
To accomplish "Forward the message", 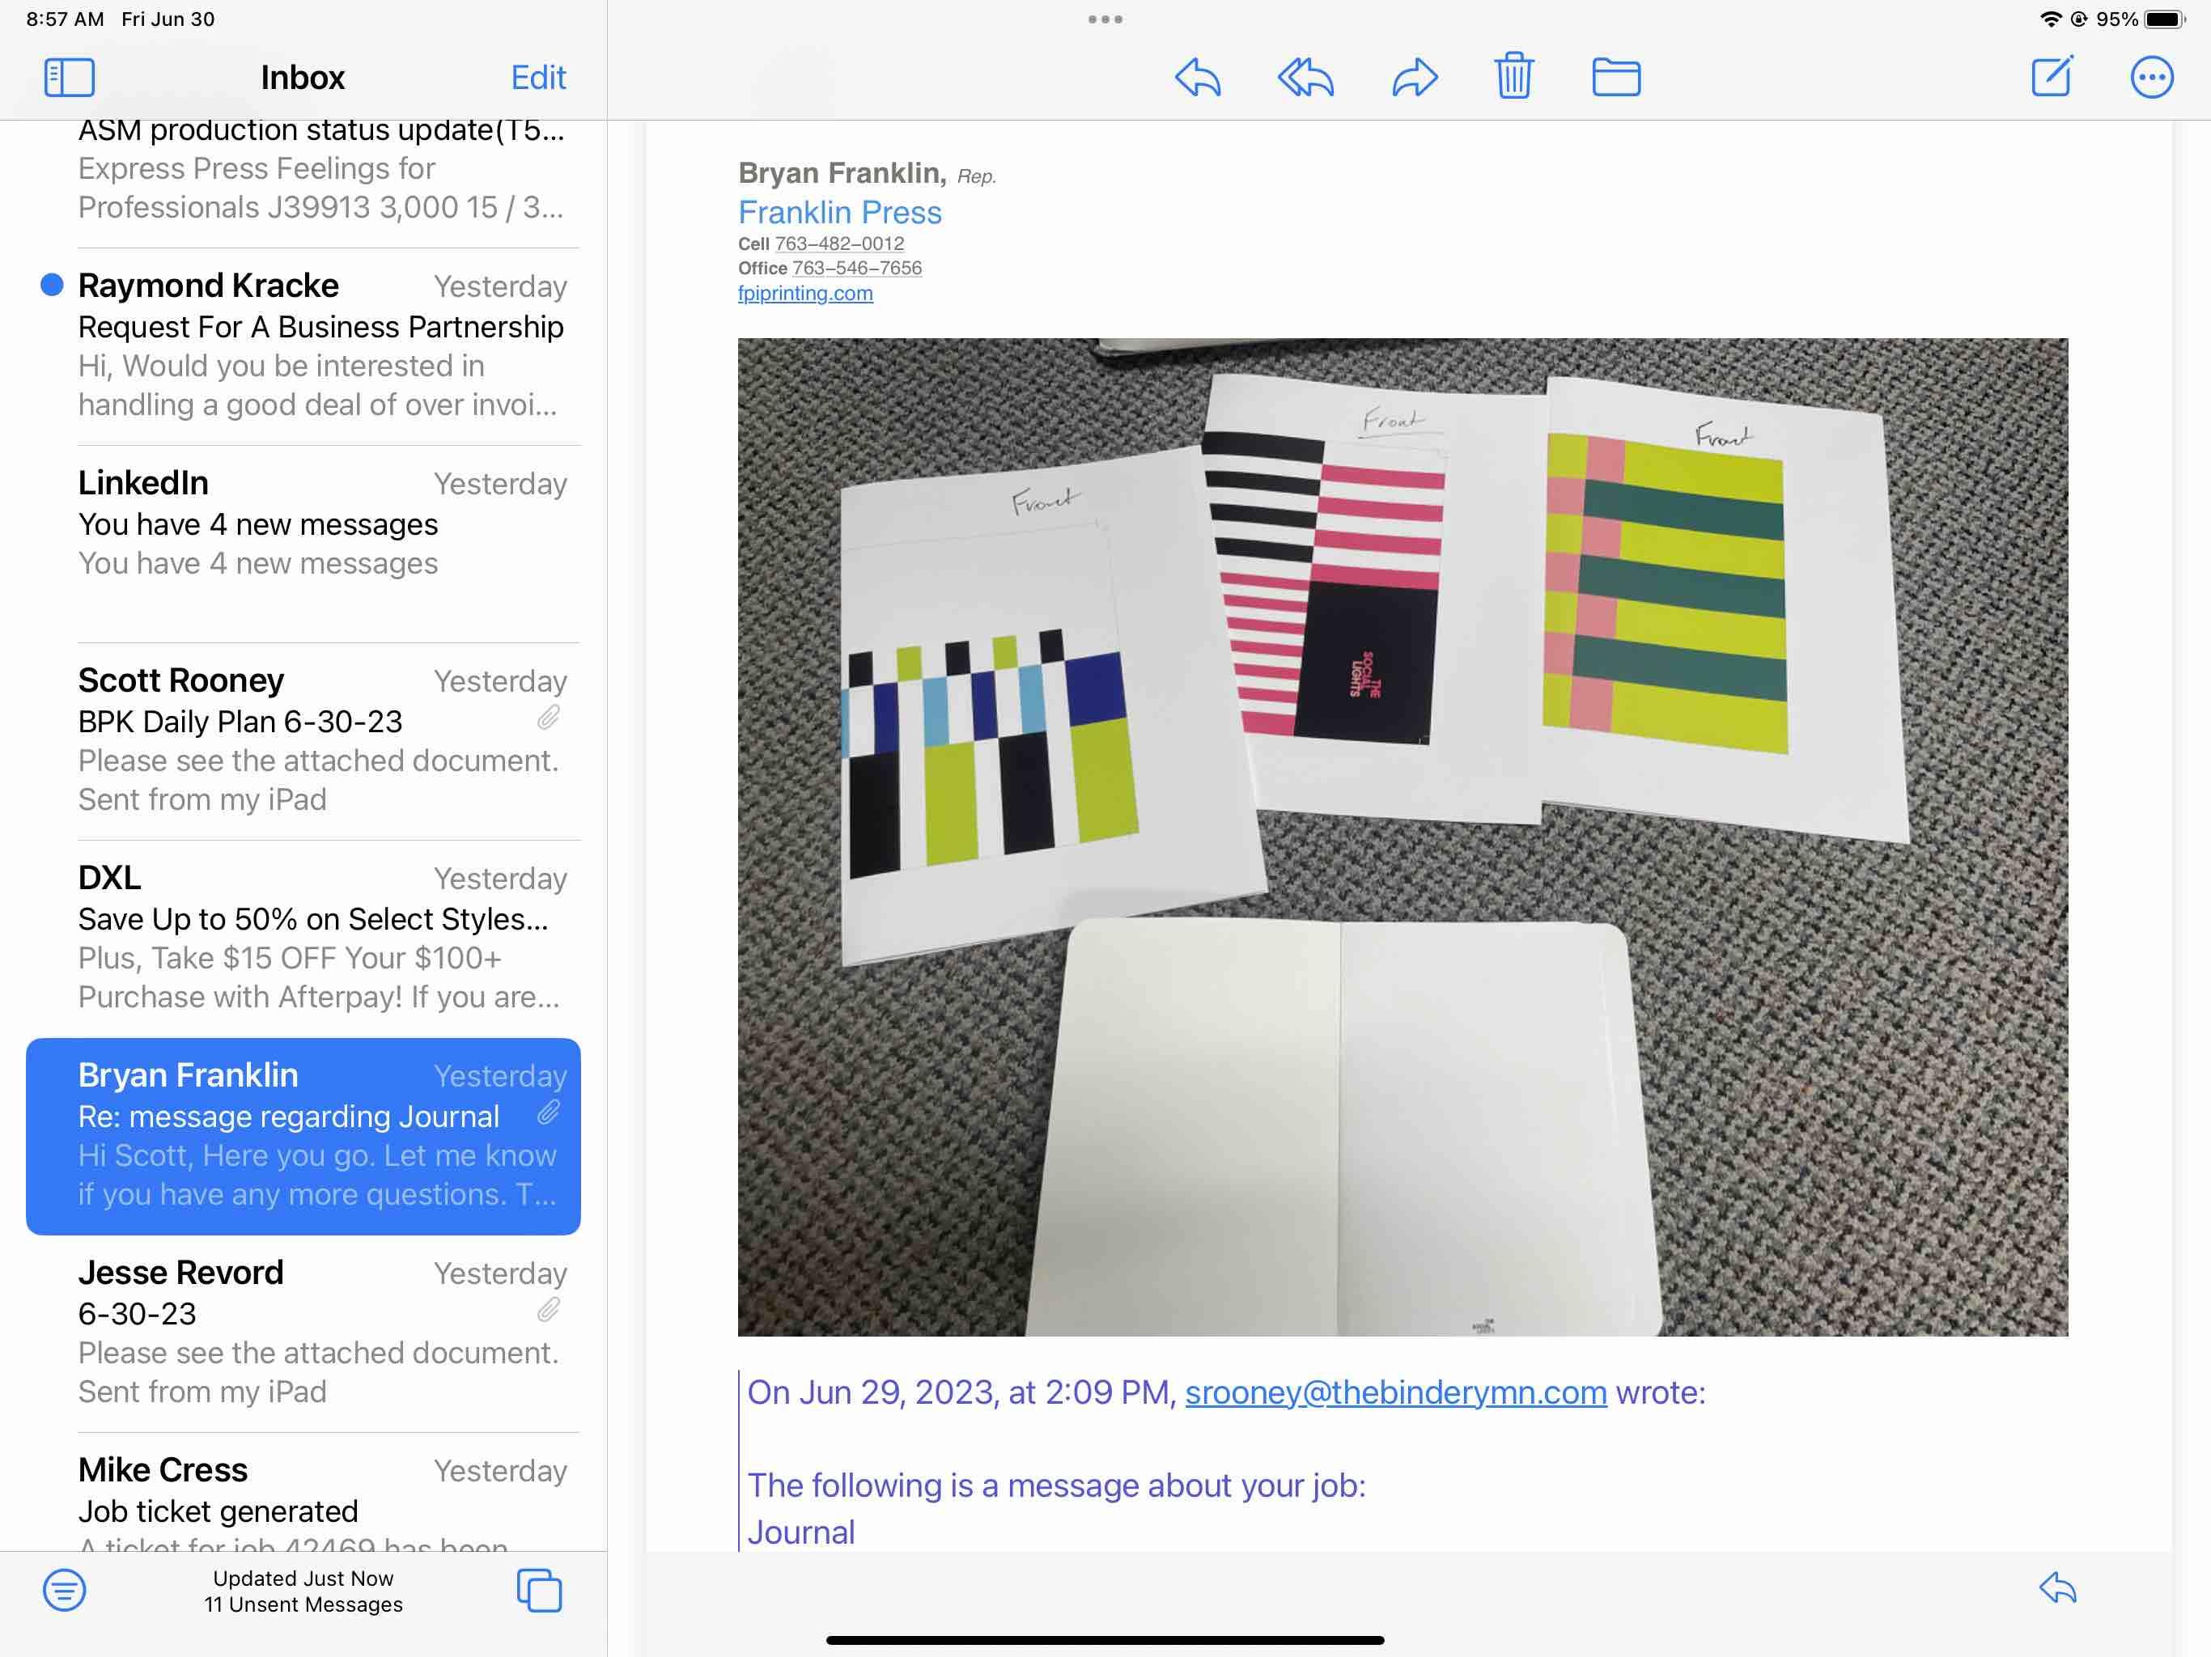I will coord(1415,77).
